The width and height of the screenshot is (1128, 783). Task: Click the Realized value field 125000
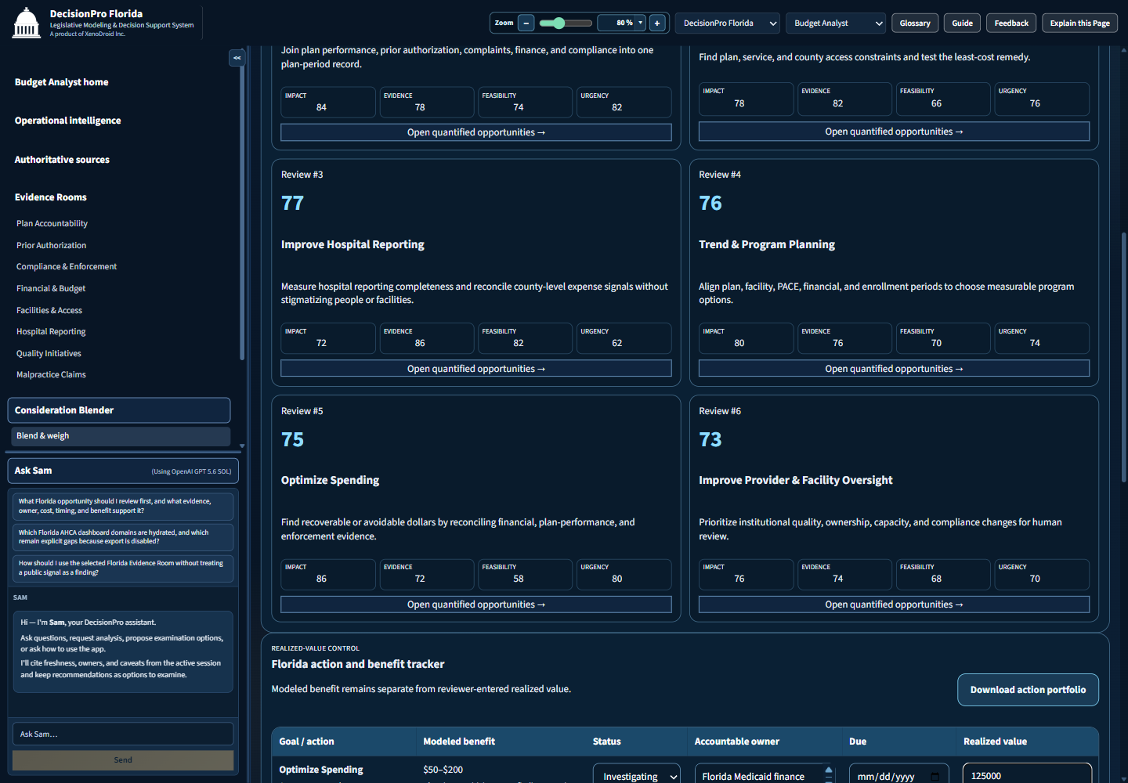point(1027,774)
